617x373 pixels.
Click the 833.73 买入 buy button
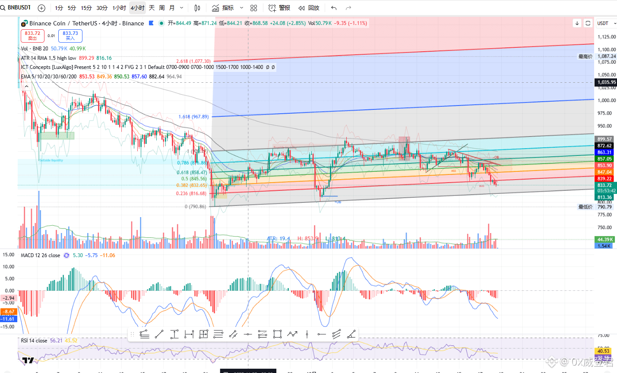[x=70, y=35]
